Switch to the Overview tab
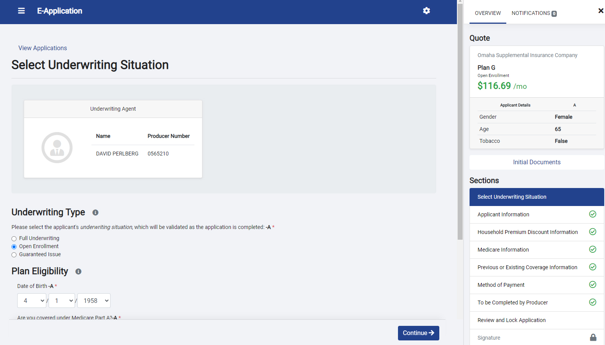Viewport: 605px width, 345px height. click(x=488, y=13)
